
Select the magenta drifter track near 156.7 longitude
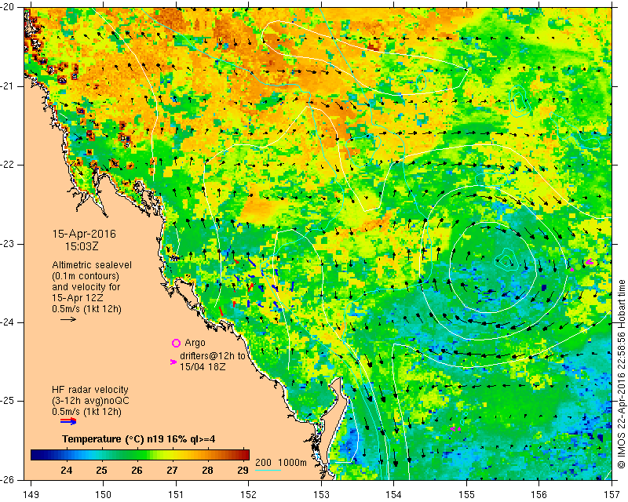coord(590,262)
